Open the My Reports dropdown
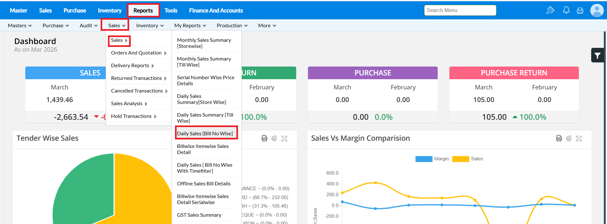This screenshot has width=607, height=224. [190, 26]
